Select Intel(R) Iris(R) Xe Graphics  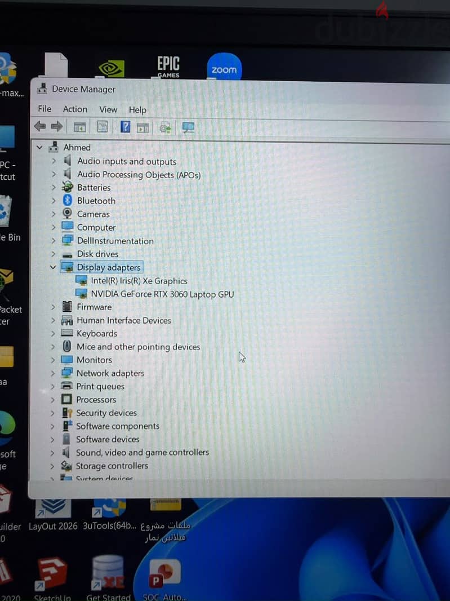click(x=139, y=281)
